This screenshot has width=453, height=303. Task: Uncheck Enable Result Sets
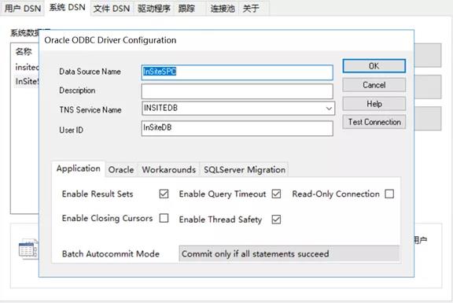click(x=164, y=194)
